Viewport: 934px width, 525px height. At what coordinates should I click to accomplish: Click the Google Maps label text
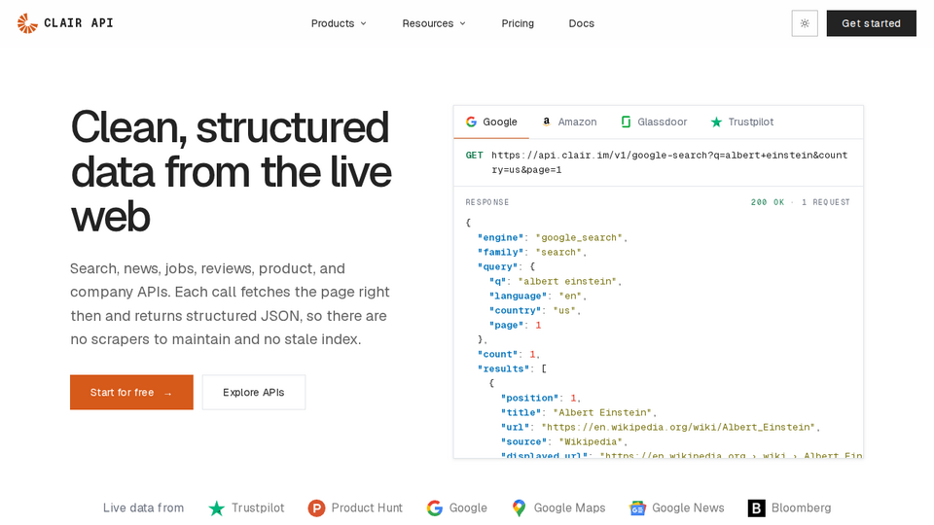tap(569, 508)
